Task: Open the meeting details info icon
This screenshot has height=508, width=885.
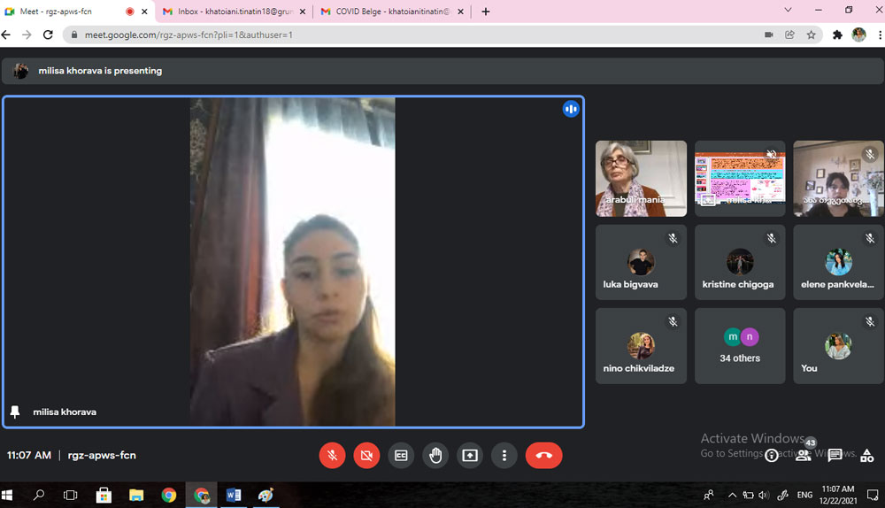Action: point(772,455)
